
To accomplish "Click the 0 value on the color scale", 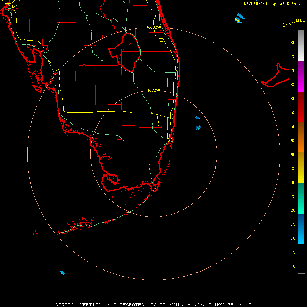I will coord(294,266).
